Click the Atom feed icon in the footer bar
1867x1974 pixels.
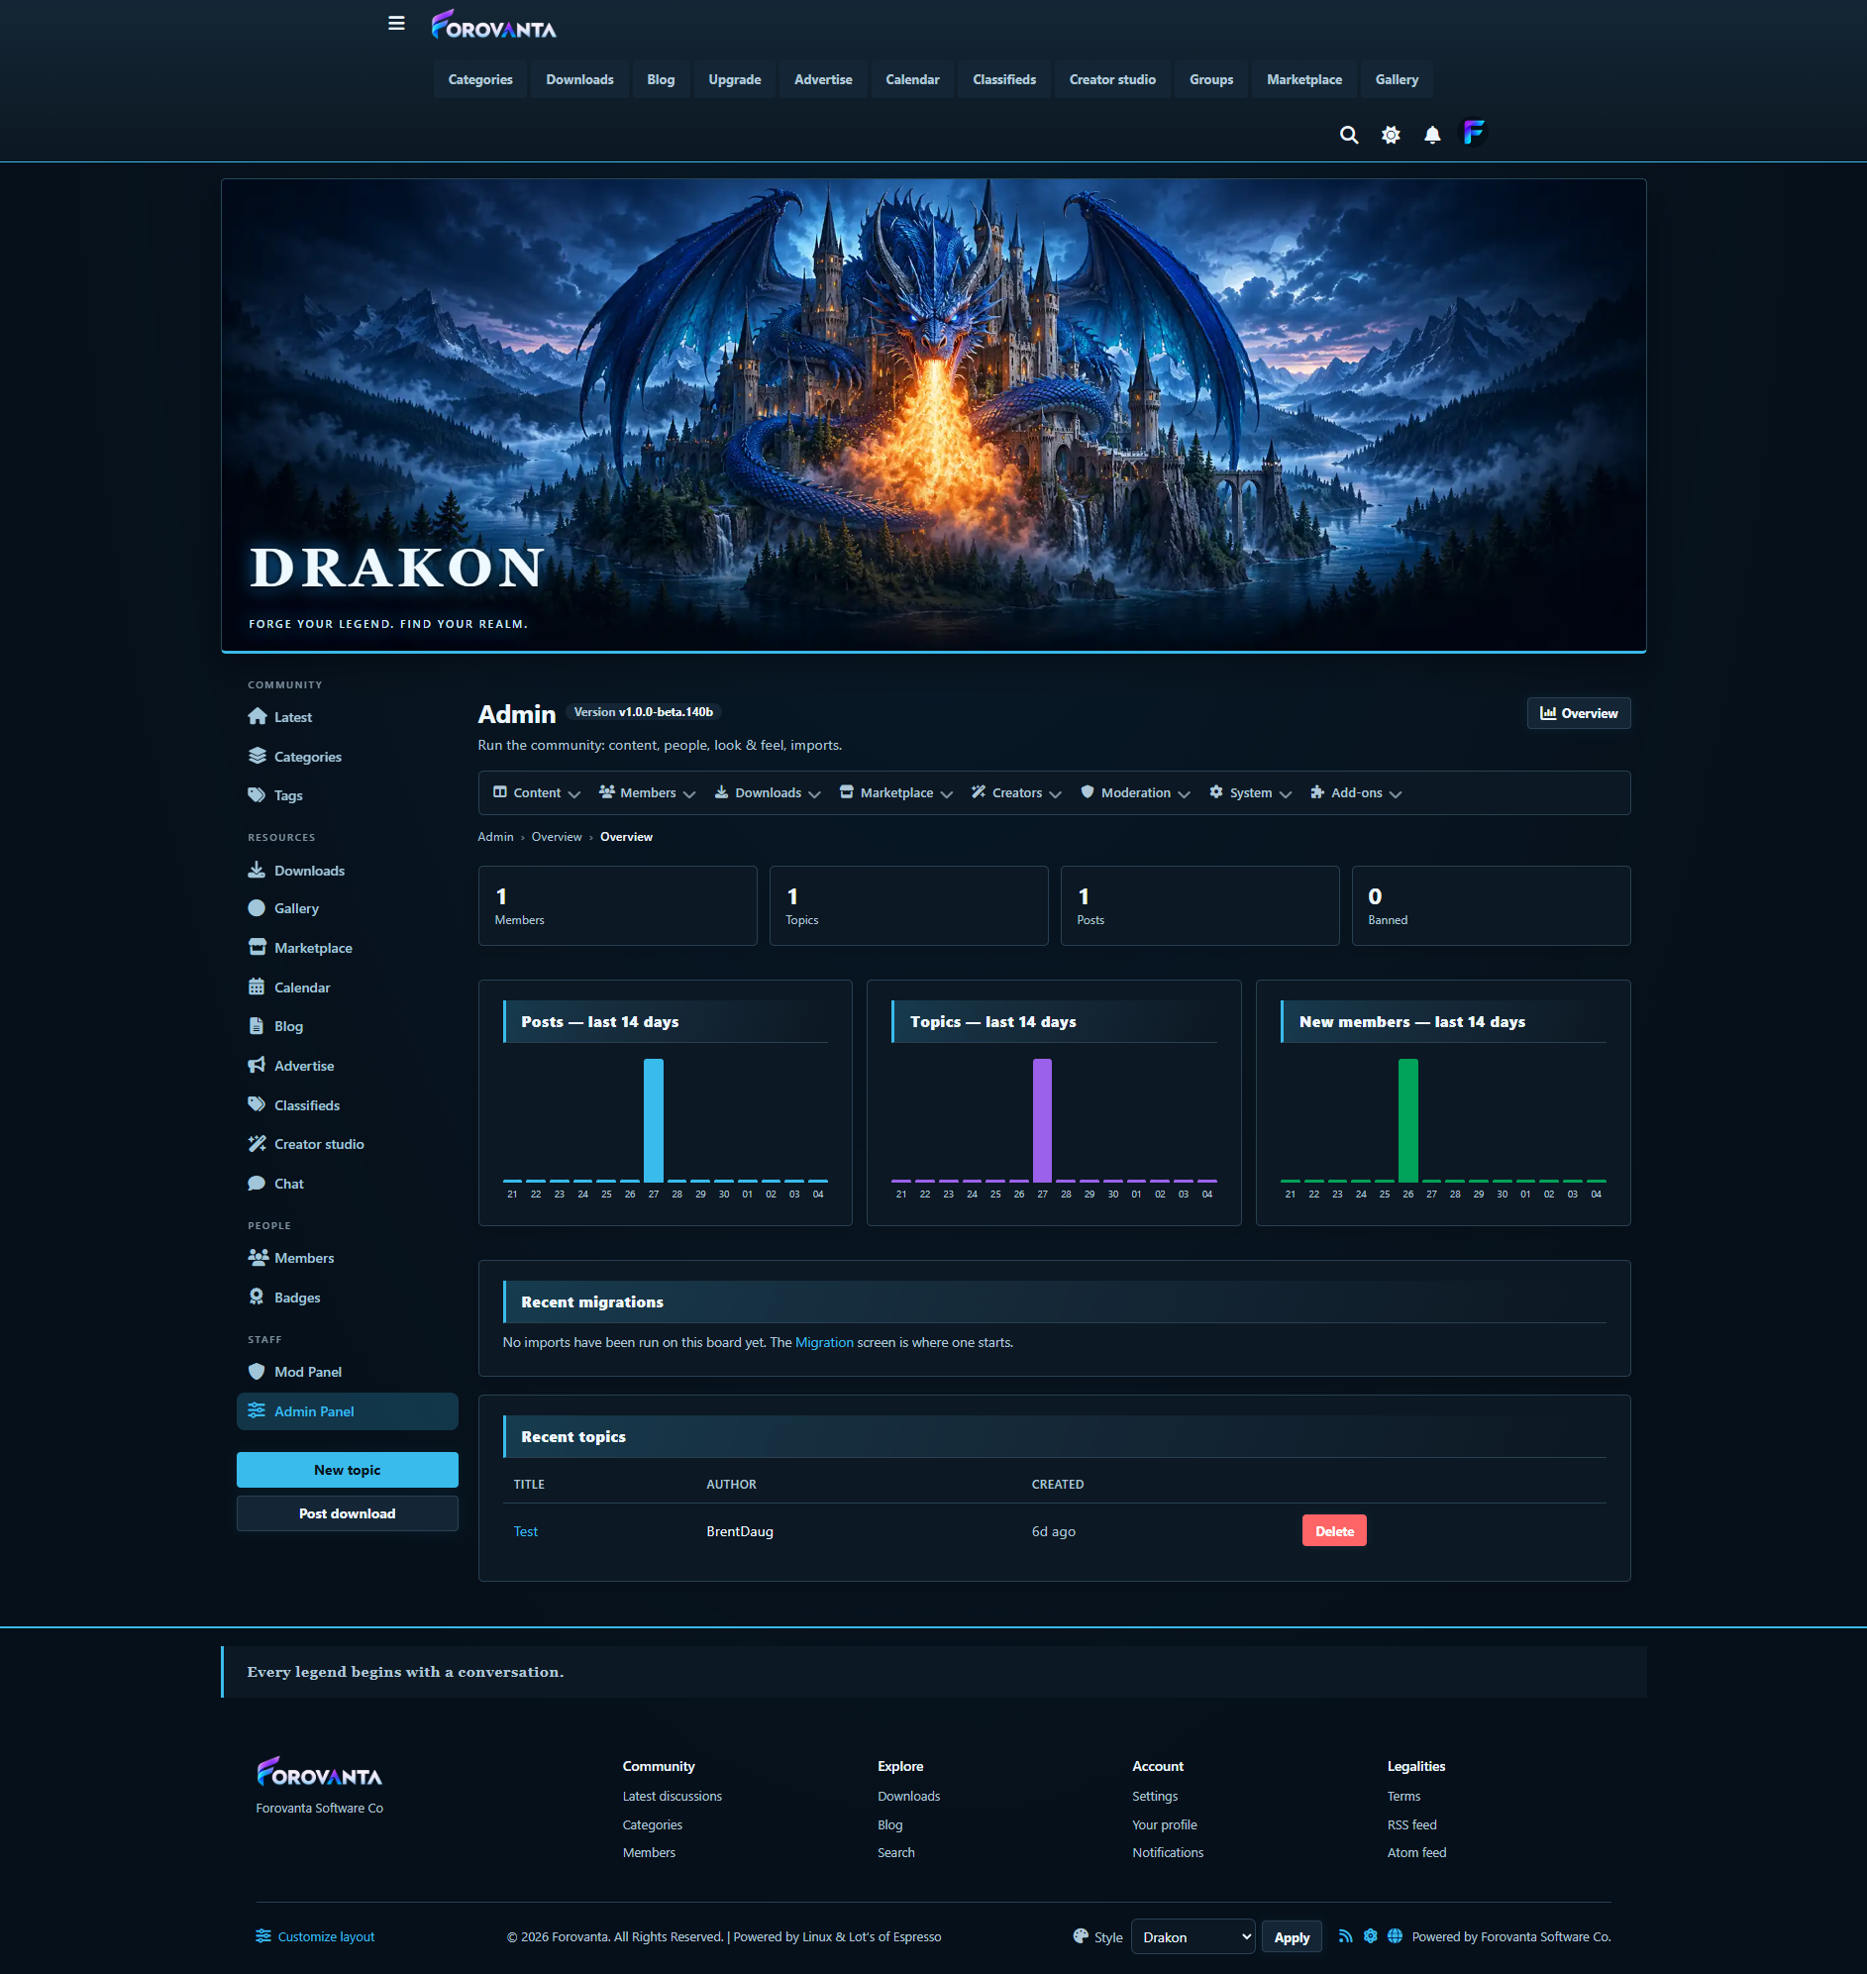pyautogui.click(x=1371, y=1936)
